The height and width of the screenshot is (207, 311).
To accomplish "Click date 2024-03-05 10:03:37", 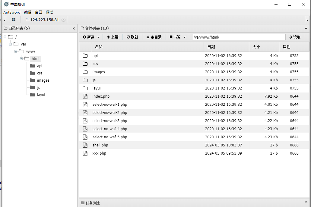I will (x=223, y=145).
